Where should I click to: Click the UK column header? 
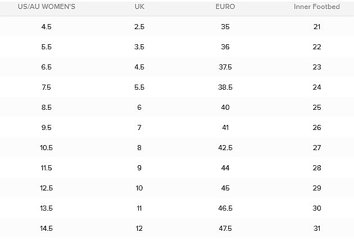(x=139, y=7)
